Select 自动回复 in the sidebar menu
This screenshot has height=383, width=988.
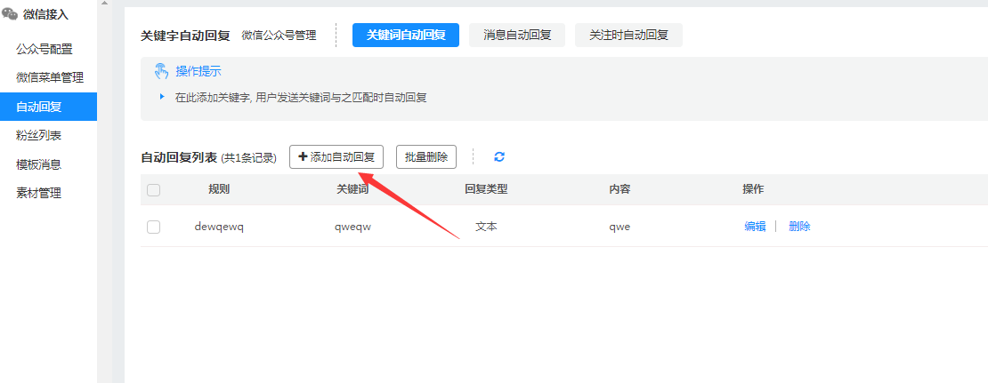tap(38, 107)
